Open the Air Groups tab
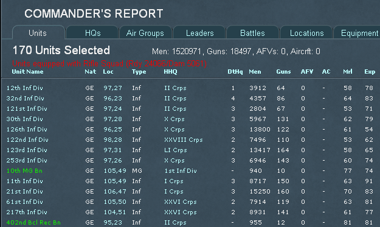Screen dimensions: 380x227 pos(145,33)
